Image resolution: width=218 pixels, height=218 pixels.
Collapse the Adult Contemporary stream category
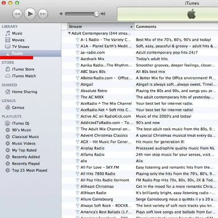[x=69, y=33]
